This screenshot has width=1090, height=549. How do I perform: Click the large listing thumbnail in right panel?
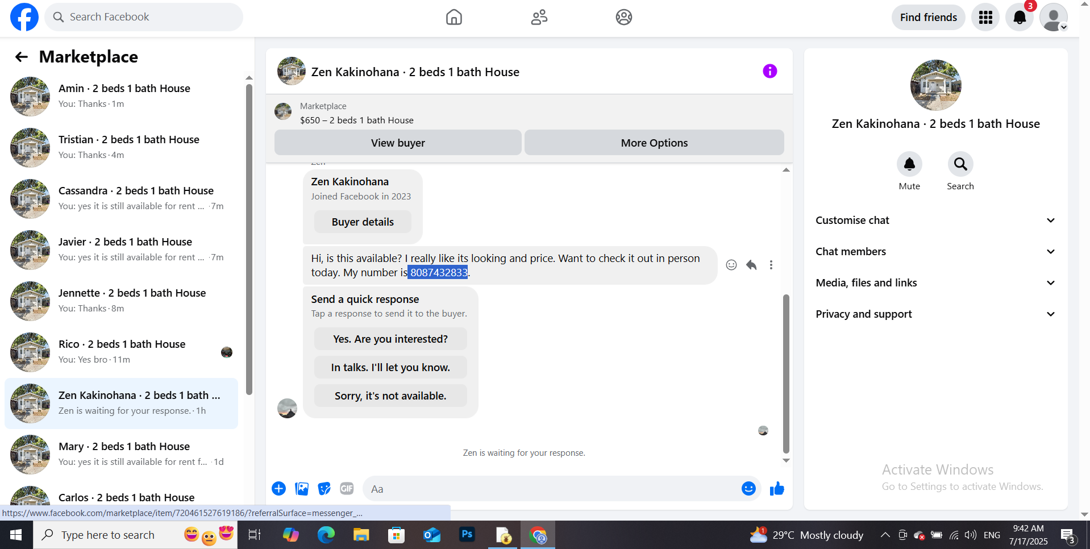click(935, 85)
